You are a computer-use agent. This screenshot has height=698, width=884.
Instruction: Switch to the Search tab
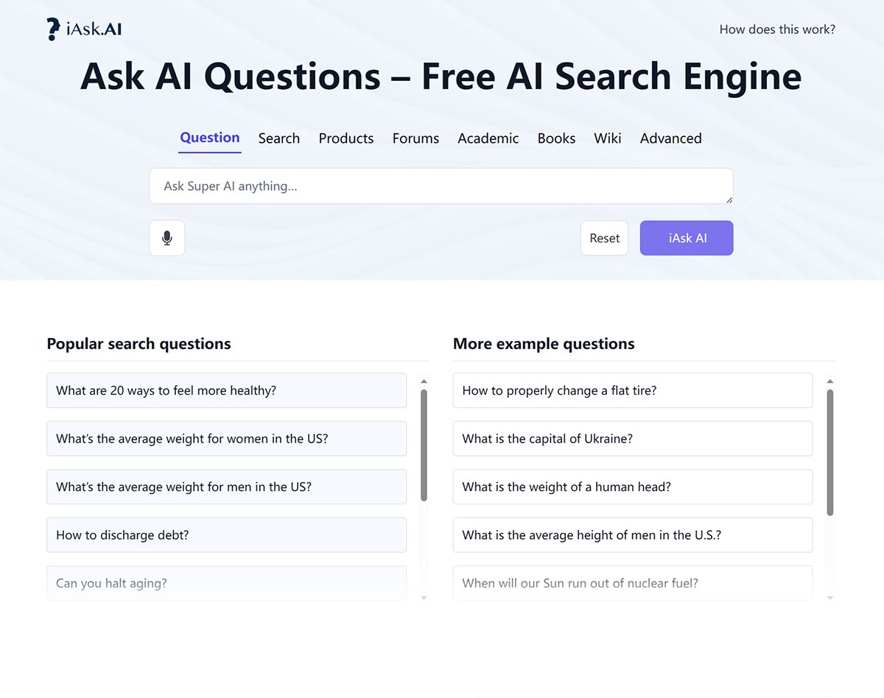pos(278,138)
